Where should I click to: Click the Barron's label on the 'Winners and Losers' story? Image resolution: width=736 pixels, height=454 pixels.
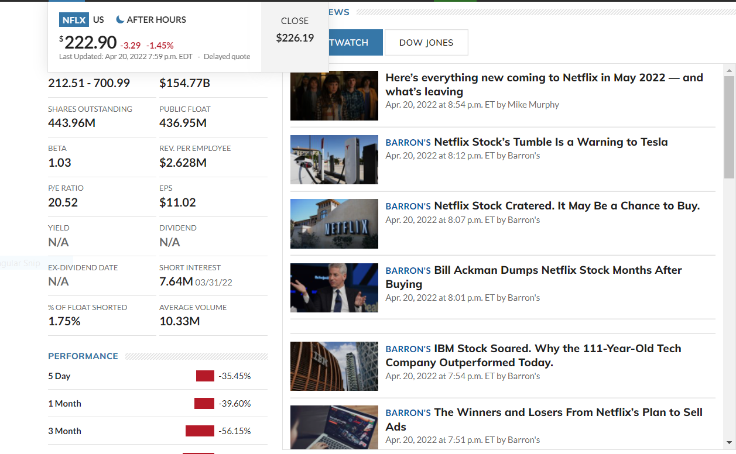pos(408,413)
